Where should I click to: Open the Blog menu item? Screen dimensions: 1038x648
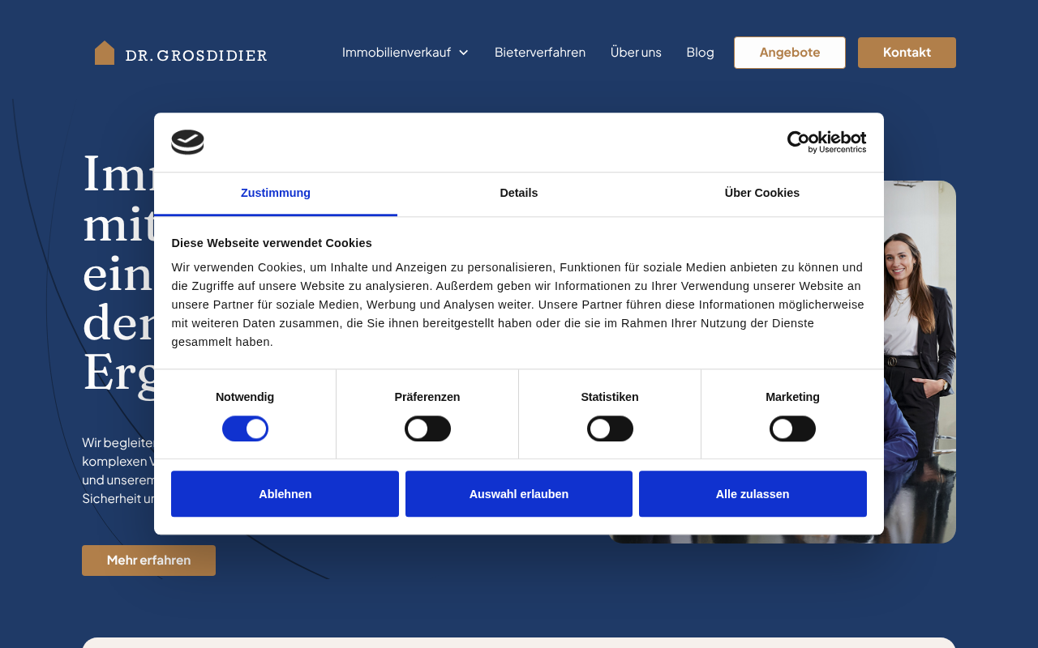coord(700,53)
